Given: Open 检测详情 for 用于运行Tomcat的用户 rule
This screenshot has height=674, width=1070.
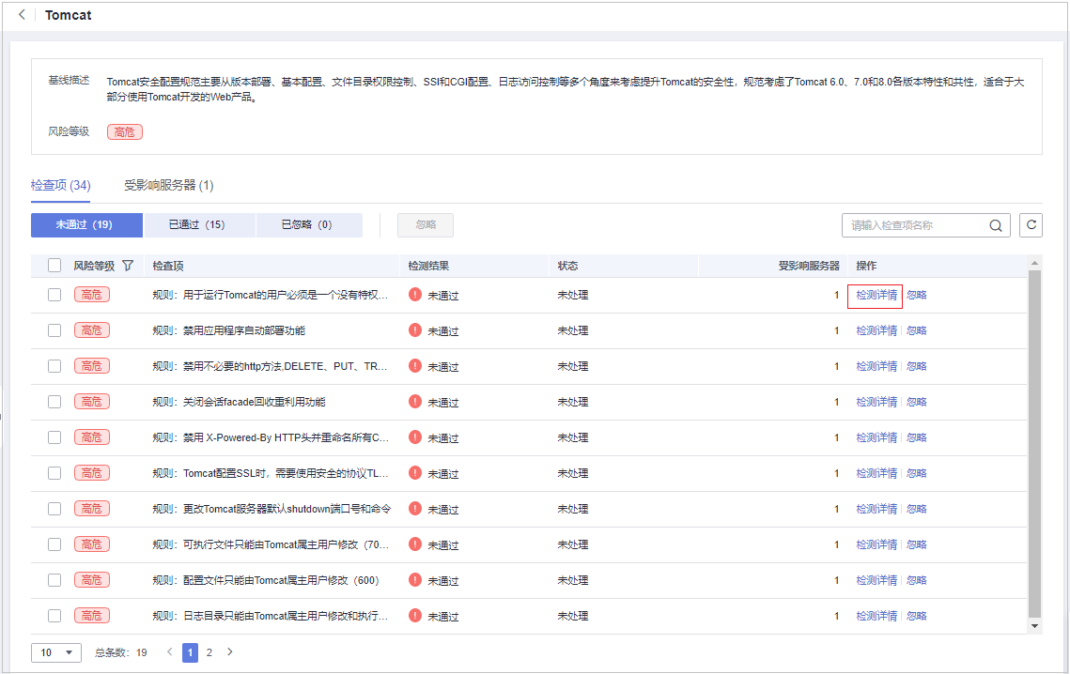Looking at the screenshot, I should (x=876, y=296).
